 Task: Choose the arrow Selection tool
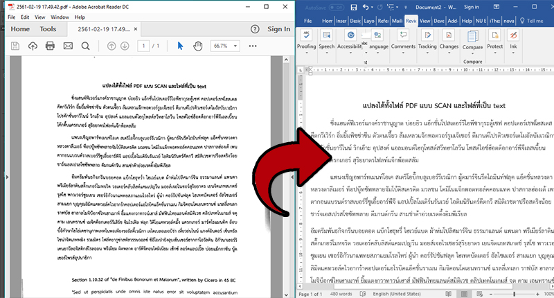(x=179, y=46)
